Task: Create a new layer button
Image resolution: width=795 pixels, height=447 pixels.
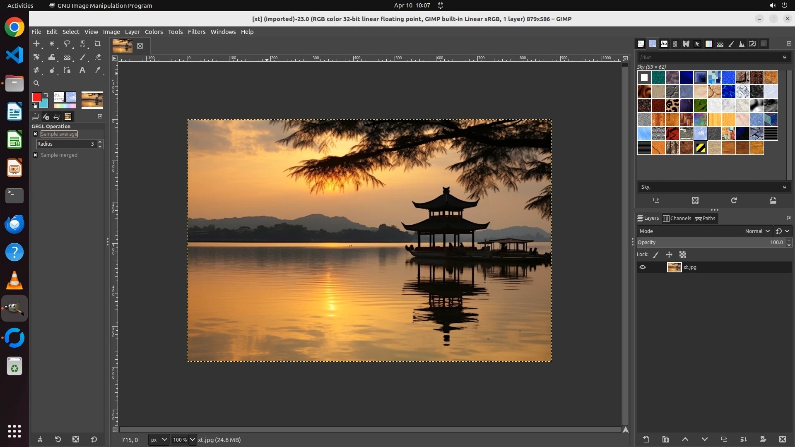Action: (646, 440)
